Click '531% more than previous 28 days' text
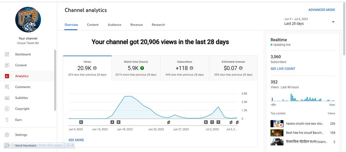The height and width of the screenshot is (152, 346). coord(136,75)
